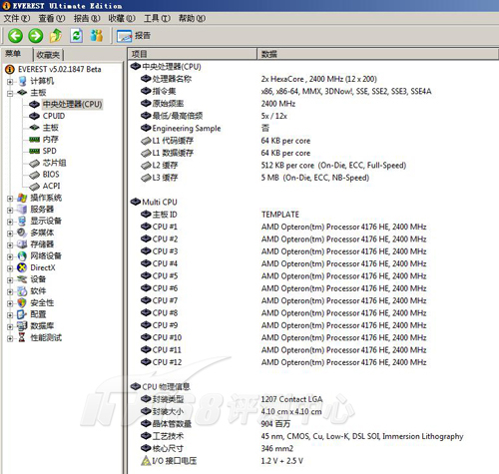Click the DirectX yellow X icon
Screen dimensions: 499x474
tap(22, 267)
